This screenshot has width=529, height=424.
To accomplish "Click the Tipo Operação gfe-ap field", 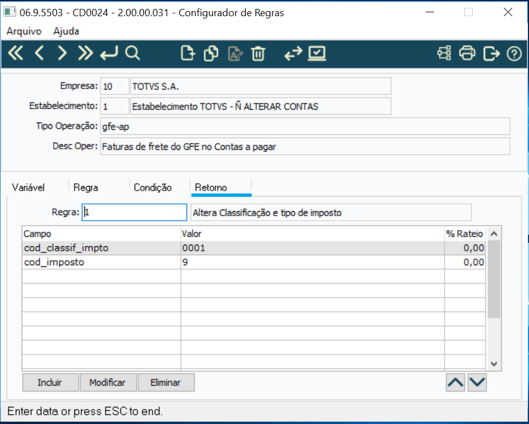I will coord(305,126).
